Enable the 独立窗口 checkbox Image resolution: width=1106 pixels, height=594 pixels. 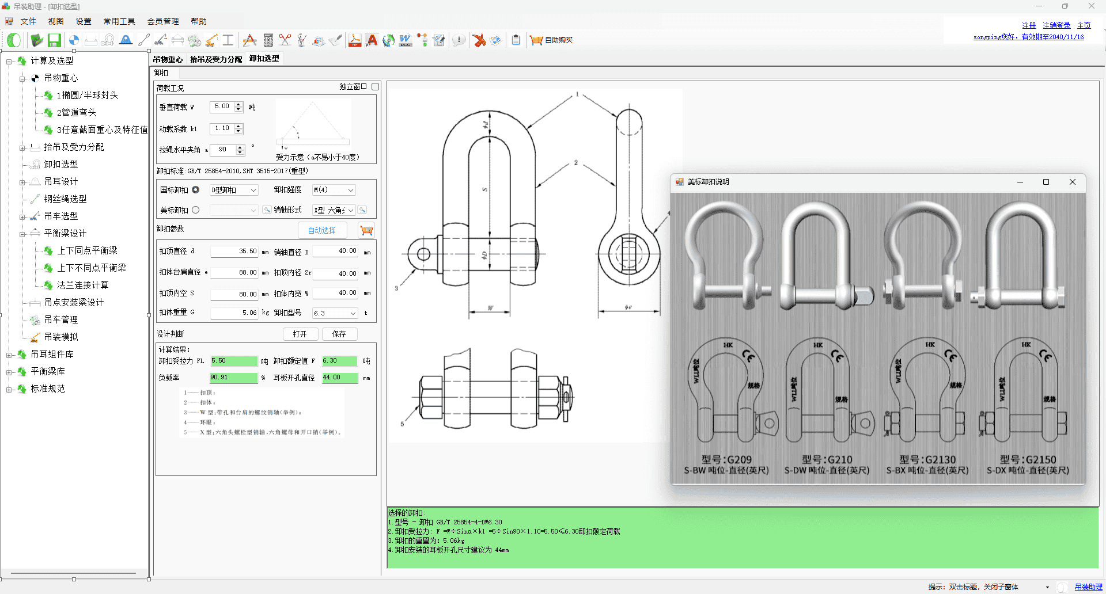pyautogui.click(x=375, y=87)
